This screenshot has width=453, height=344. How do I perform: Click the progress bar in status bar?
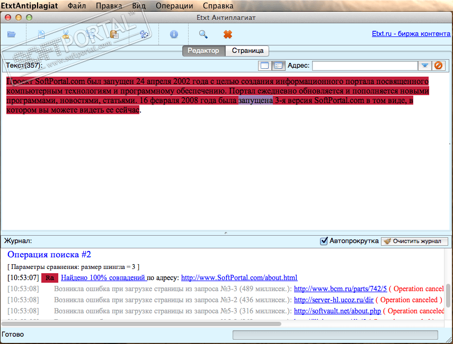[x=335, y=335]
